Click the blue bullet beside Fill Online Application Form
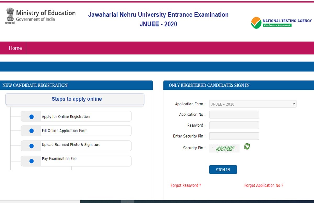 [32, 131]
